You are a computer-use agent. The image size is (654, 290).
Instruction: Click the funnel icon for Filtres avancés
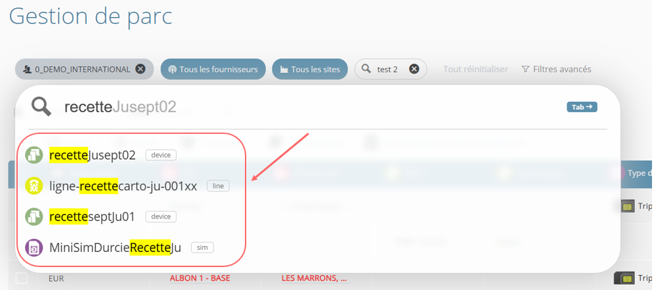coord(525,69)
